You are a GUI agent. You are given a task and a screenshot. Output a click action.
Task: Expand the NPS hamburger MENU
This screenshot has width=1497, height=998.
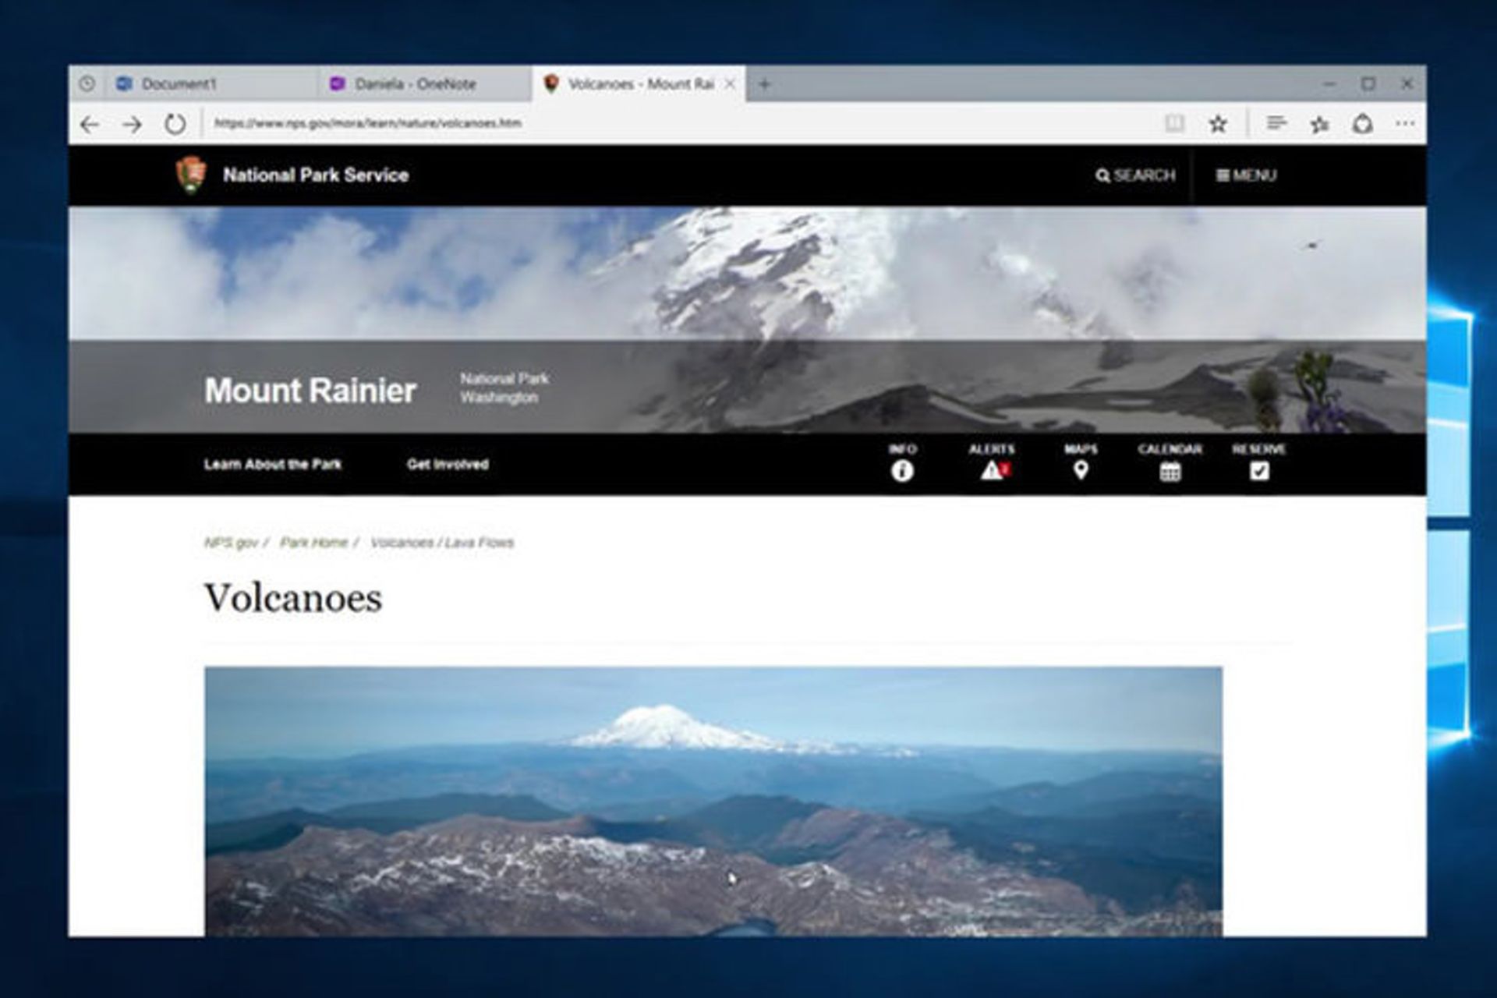pos(1247,175)
